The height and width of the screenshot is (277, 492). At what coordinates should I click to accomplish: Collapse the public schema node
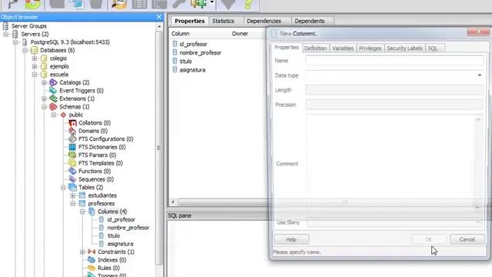[54, 115]
